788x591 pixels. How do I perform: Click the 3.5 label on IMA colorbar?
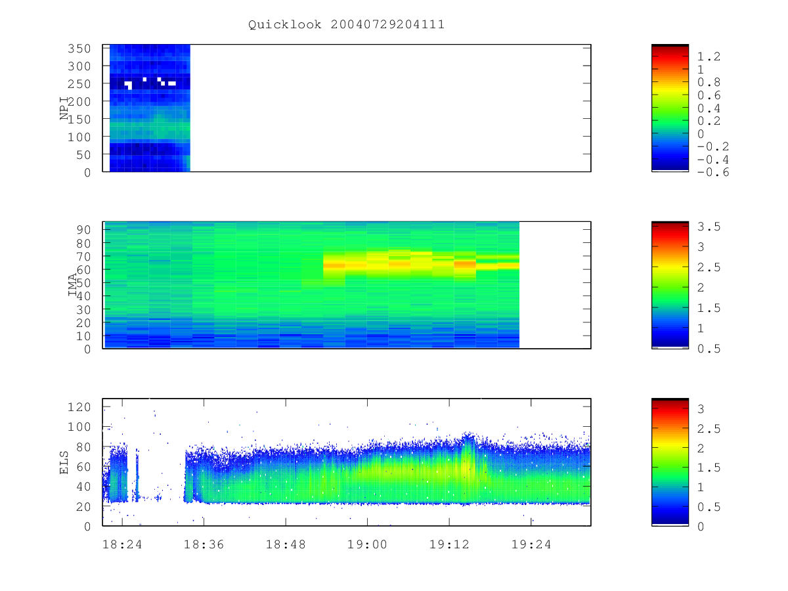point(709,227)
